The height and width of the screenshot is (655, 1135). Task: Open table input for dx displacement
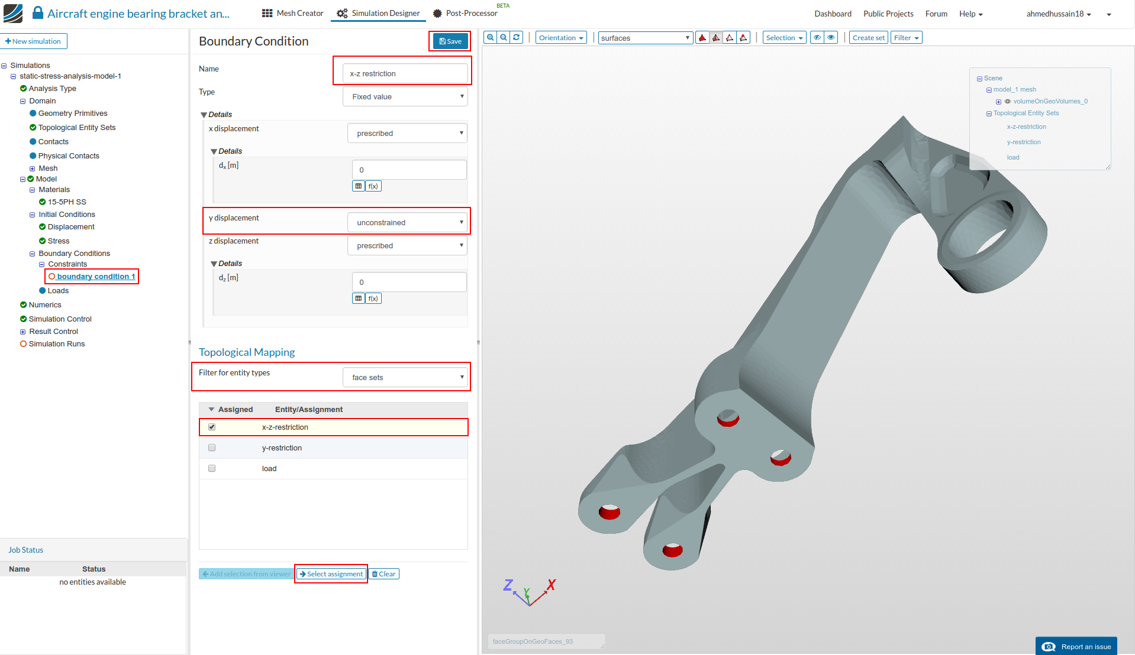(359, 186)
